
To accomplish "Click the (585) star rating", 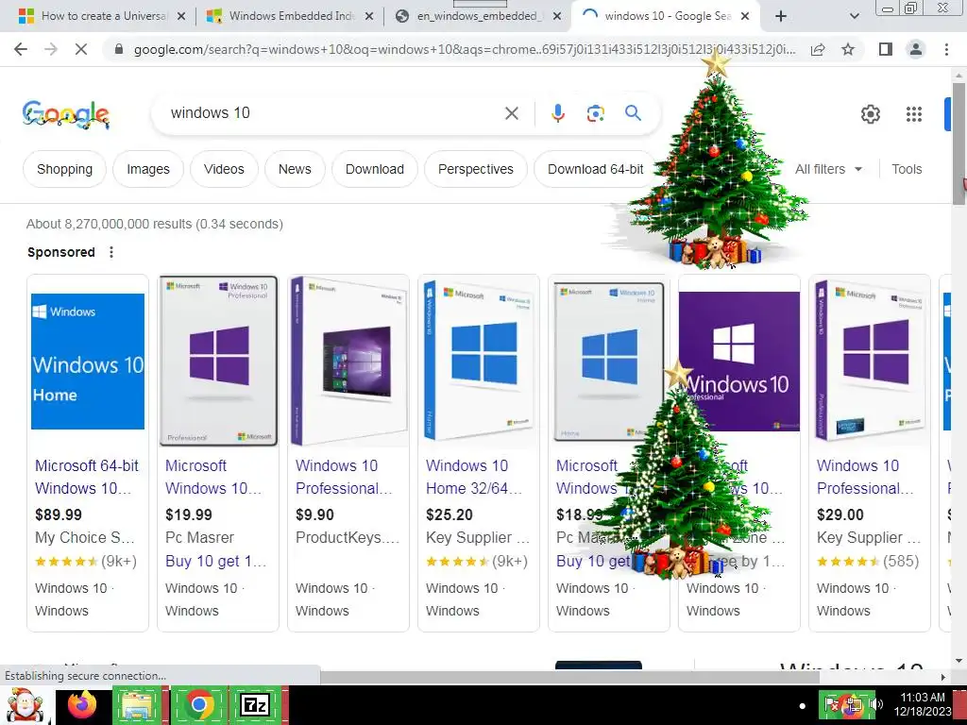I will click(x=868, y=561).
